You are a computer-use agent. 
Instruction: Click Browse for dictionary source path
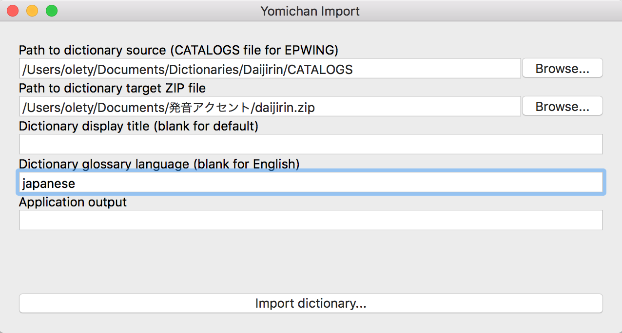(x=563, y=69)
